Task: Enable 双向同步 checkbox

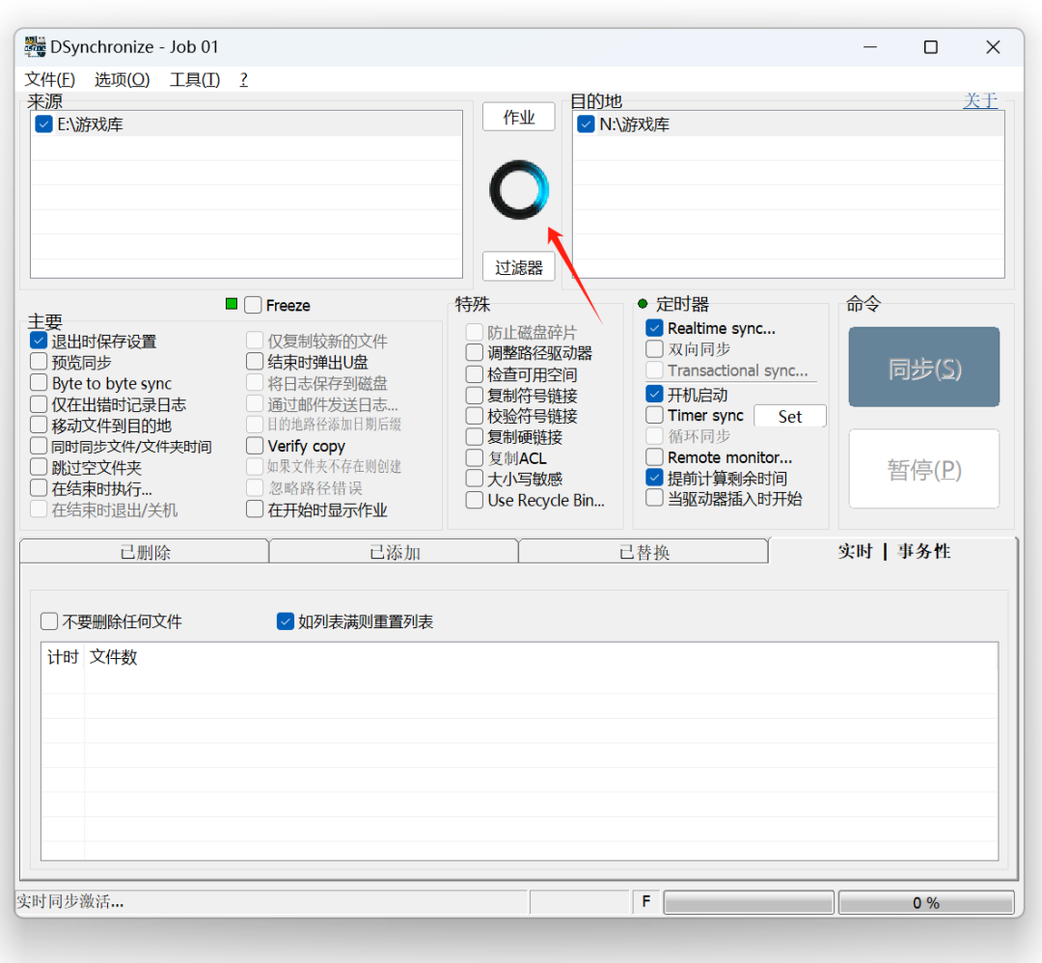Action: point(654,349)
